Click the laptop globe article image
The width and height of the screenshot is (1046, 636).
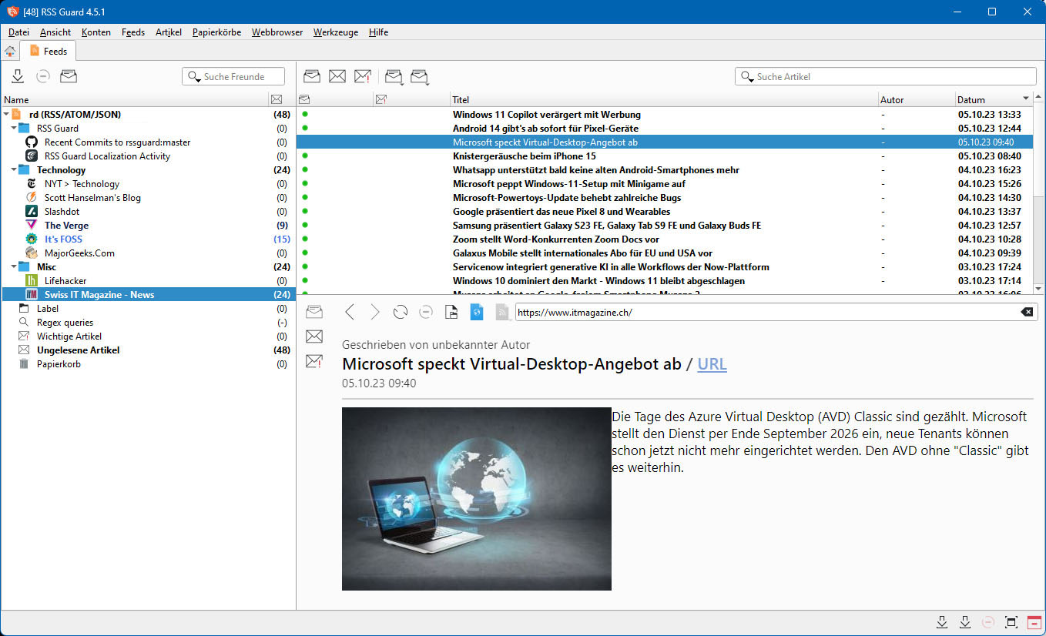point(477,499)
